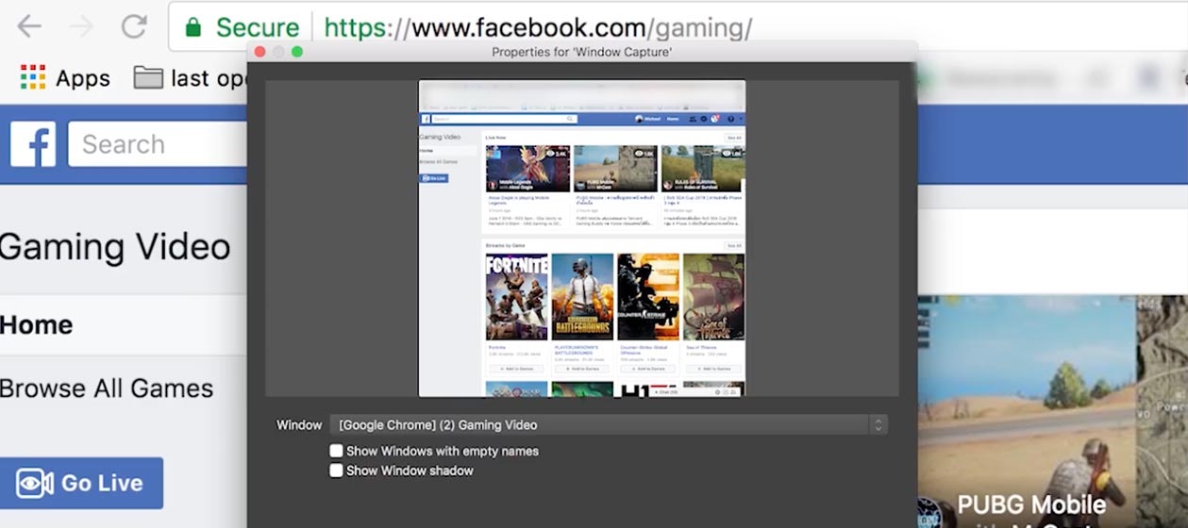Click the Gaming Video heading
1188x528 pixels.
point(115,247)
